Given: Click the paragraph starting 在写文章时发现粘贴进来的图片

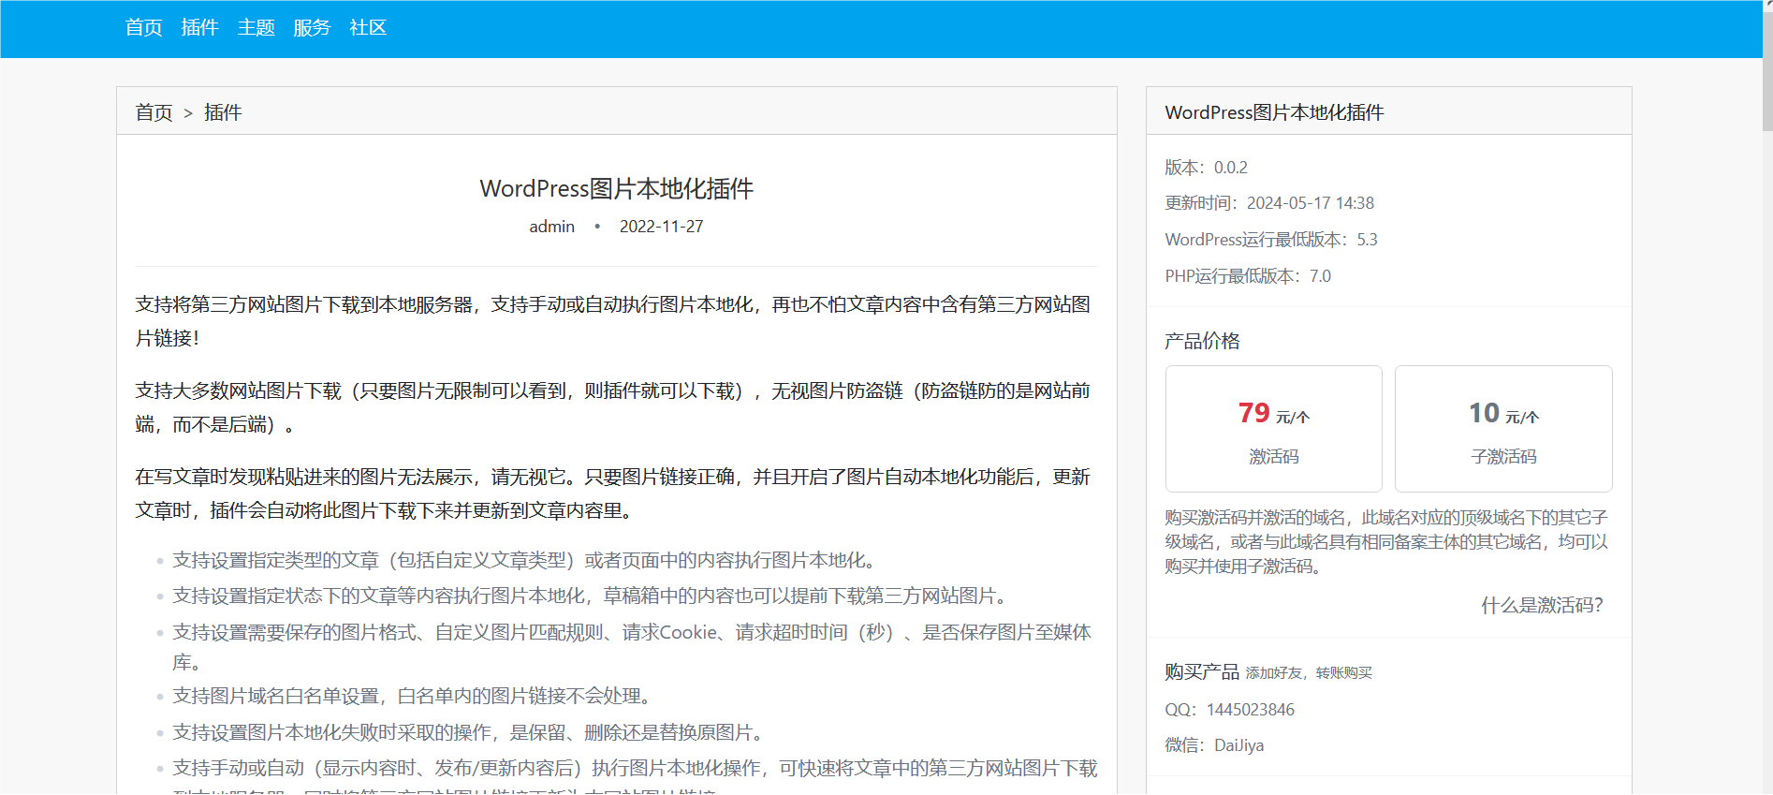Looking at the screenshot, I should click(613, 493).
